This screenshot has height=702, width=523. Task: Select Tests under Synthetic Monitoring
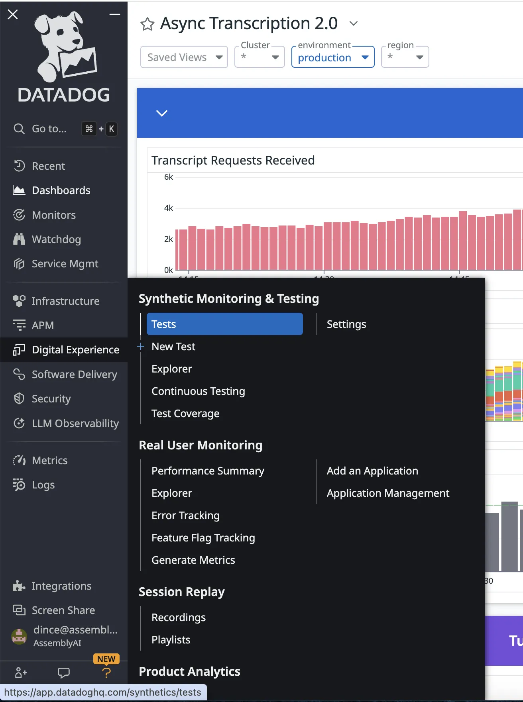point(224,324)
